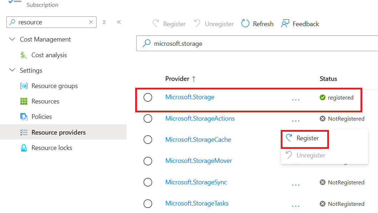Open the ellipsis menu for Microsoft.StorageActions
Screen dimensions: 378x213
pos(295,121)
